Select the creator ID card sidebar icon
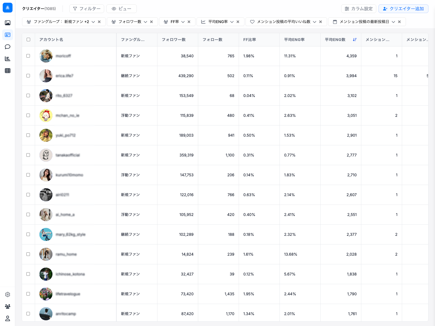The image size is (435, 326). (x=8, y=35)
